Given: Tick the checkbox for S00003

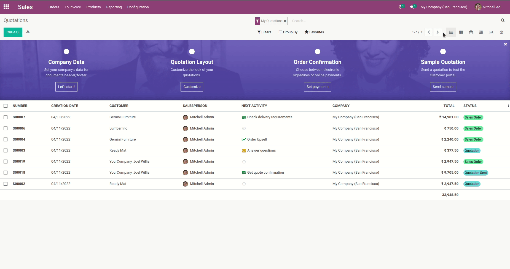Looking at the screenshot, I should 6,150.
